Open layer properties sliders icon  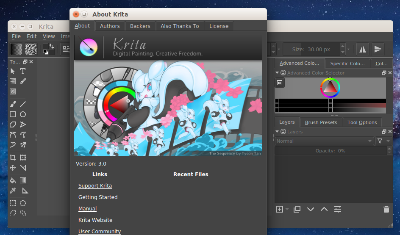[337, 209]
